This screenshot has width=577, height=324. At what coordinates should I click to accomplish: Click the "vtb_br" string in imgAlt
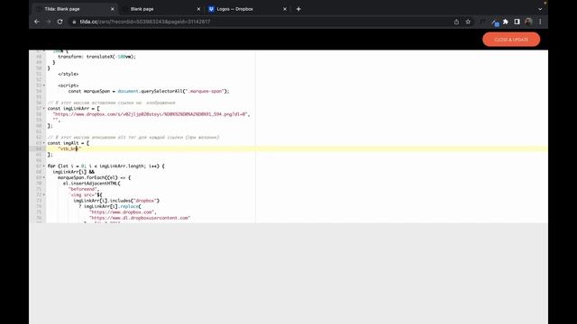pos(69,148)
